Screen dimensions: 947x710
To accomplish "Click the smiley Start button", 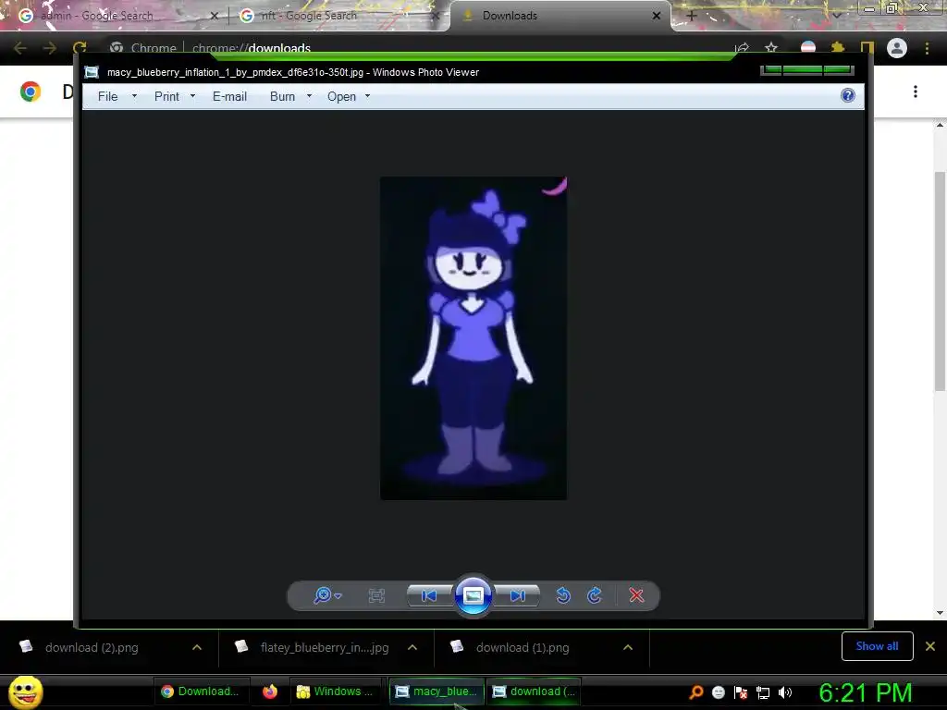I will click(x=25, y=692).
